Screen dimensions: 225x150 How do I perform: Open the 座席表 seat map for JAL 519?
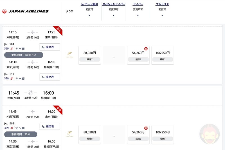[50, 77]
